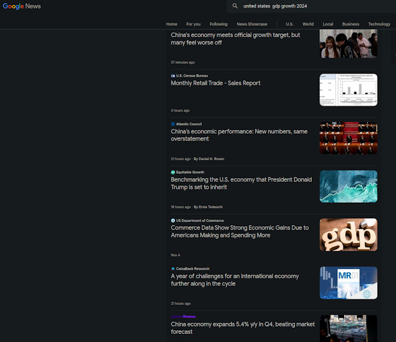Click the 18 hours ago timestamp

point(181,207)
